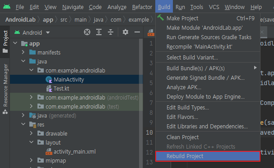Collapse the layout folder

32,142
